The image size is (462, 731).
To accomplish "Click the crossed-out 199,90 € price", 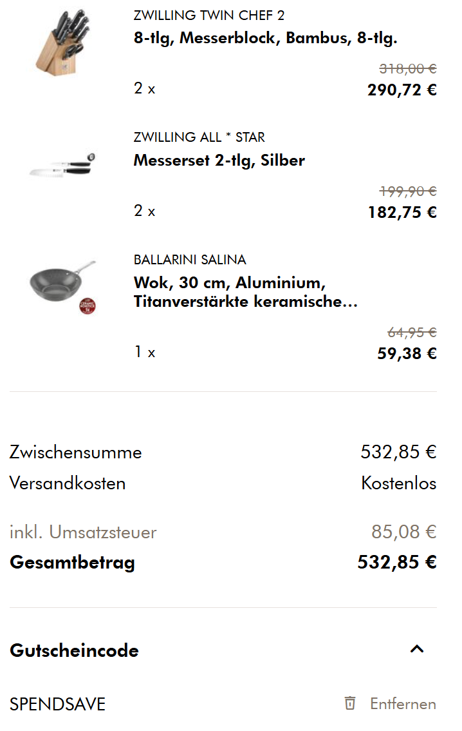I will (408, 191).
